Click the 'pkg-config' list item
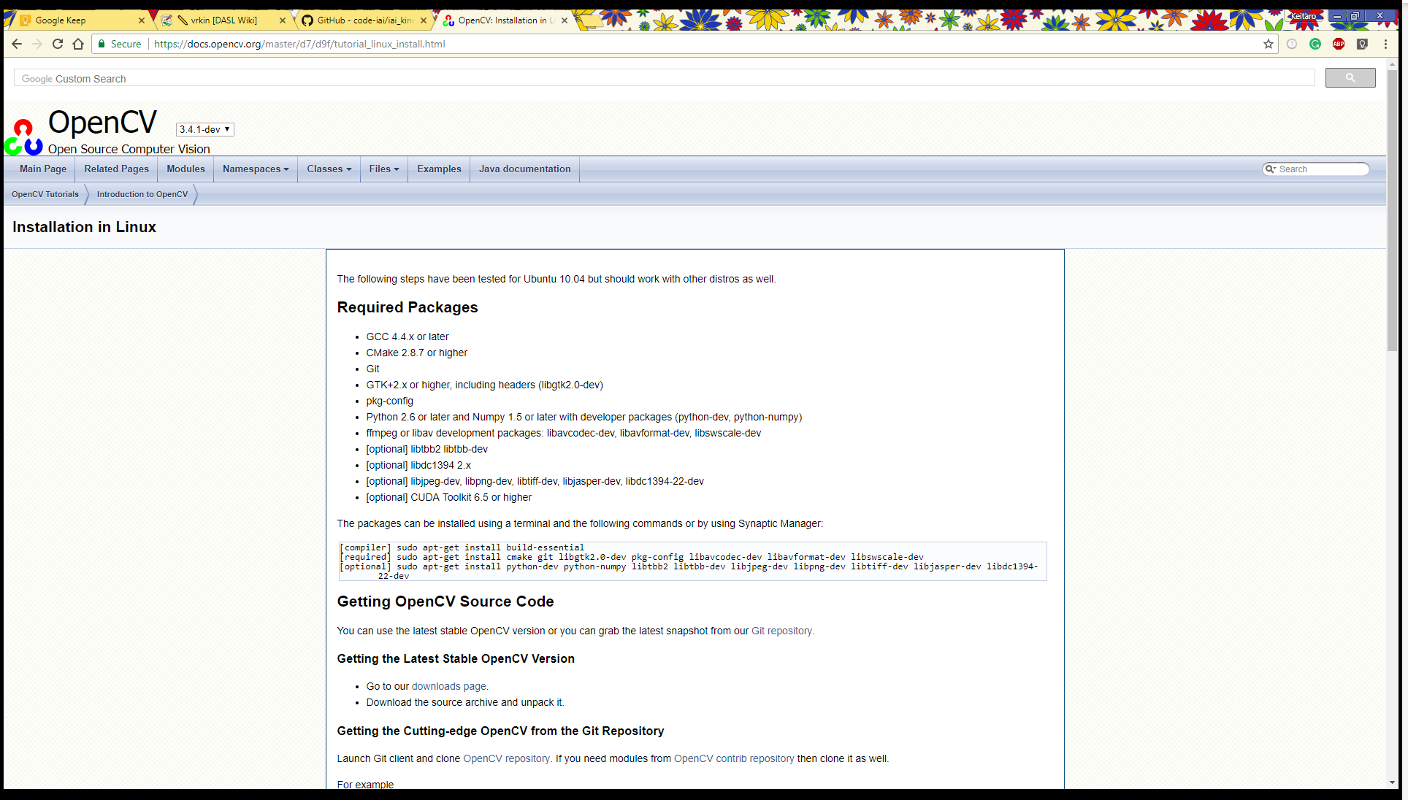Image resolution: width=1408 pixels, height=800 pixels. (x=390, y=401)
